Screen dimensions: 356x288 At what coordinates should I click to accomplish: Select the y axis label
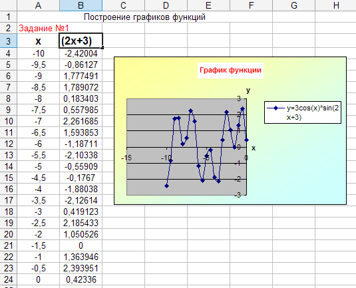pos(248,90)
